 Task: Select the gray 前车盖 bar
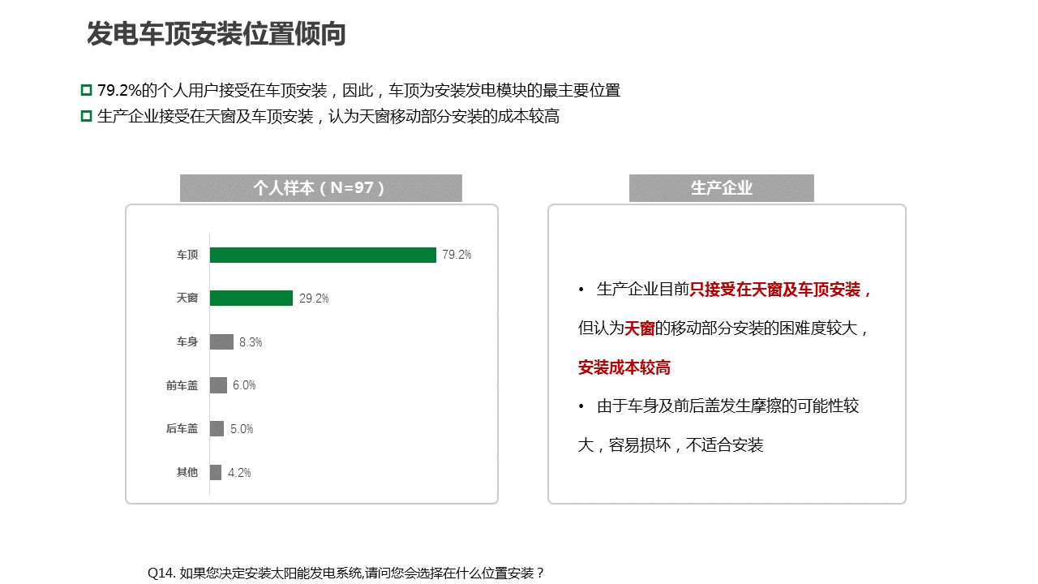218,385
